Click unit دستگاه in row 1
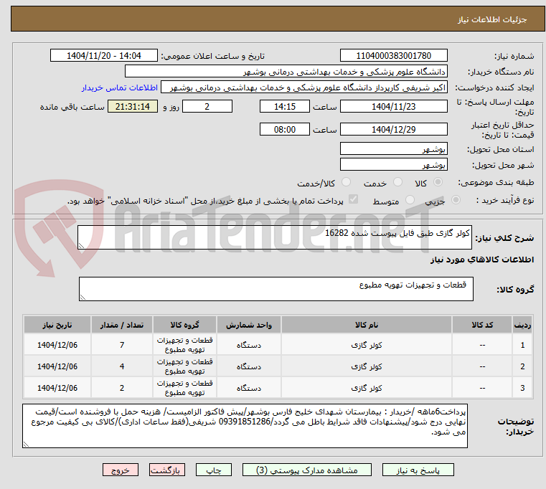Image resolution: width=546 pixels, height=489 pixels. click(249, 345)
